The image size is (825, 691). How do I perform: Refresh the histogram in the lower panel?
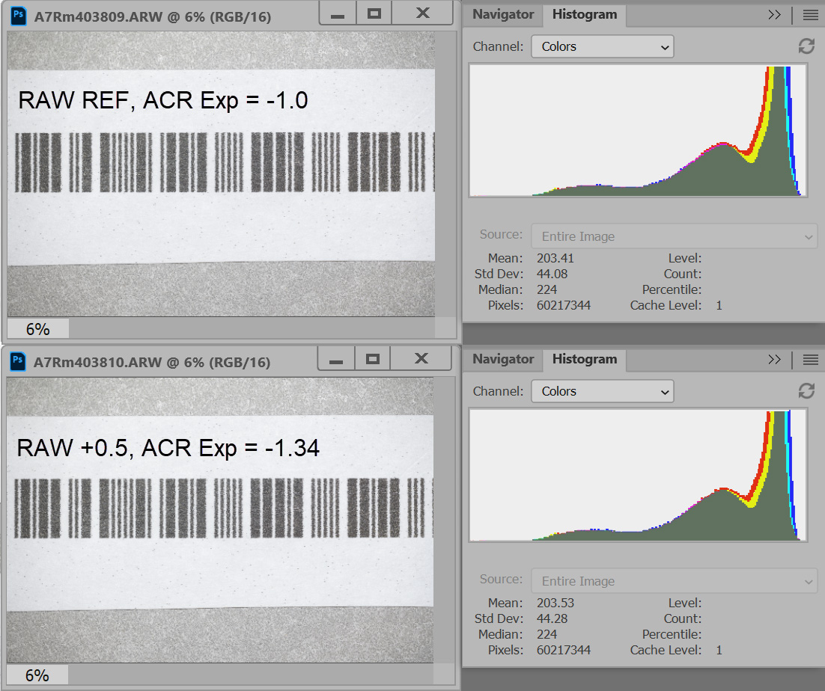[806, 391]
